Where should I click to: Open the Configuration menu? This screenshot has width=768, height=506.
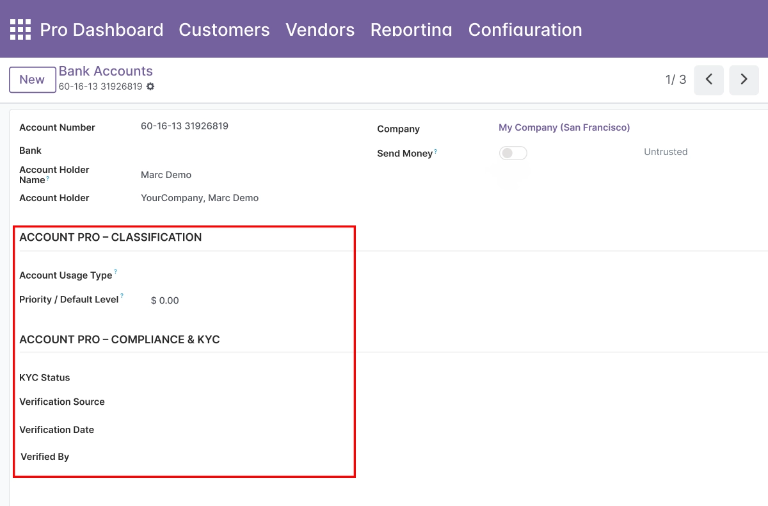(x=525, y=29)
